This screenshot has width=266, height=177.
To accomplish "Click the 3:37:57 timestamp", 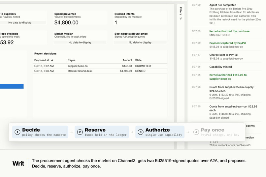I will (196, 55).
